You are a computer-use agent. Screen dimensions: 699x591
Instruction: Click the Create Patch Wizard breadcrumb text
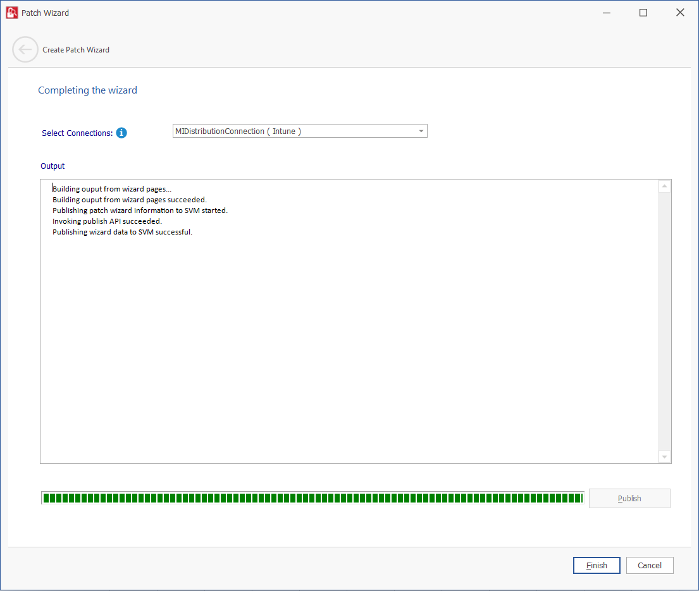pos(76,50)
